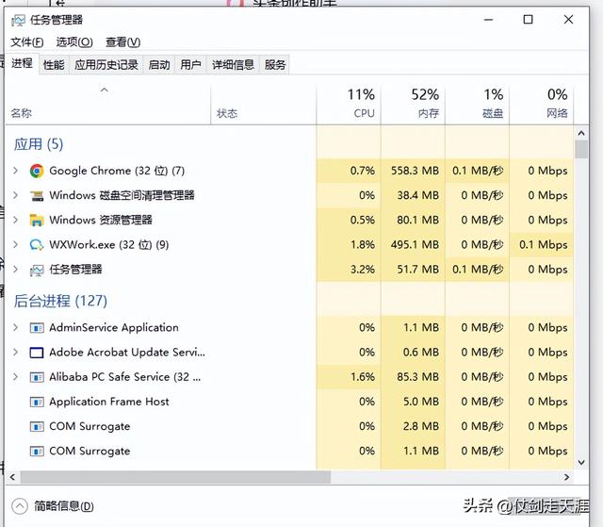
Task: Click the Alibaba PC Safe Service icon
Action: pyautogui.click(x=37, y=377)
